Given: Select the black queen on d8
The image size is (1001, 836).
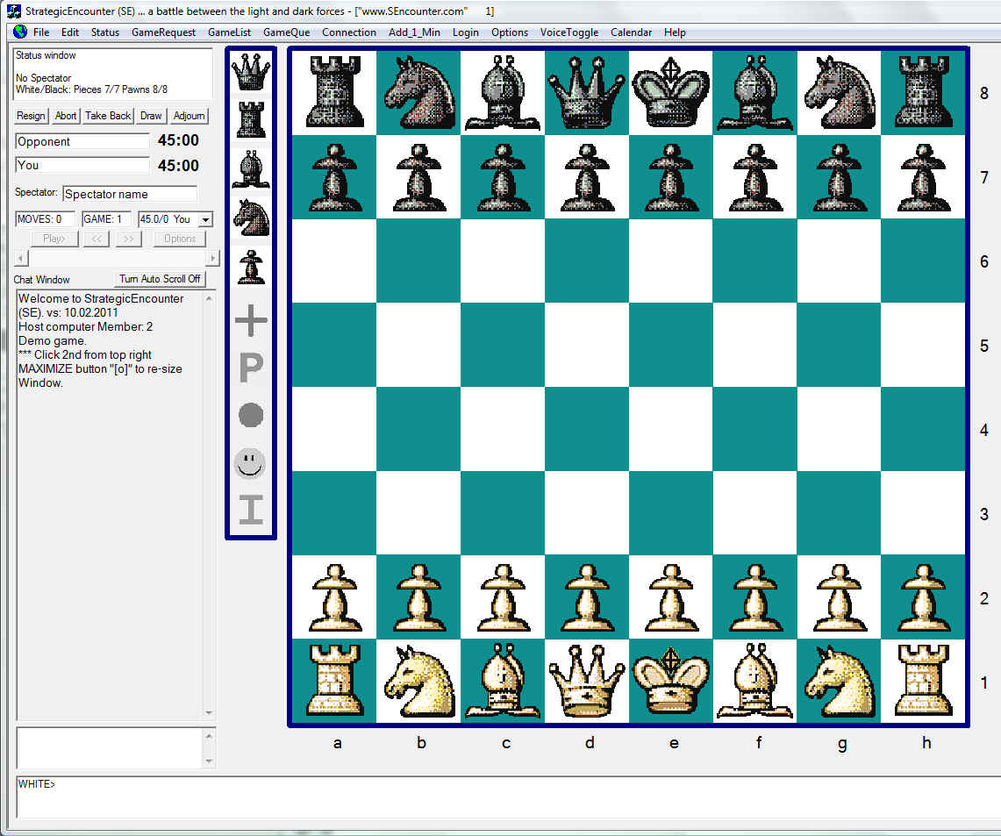Looking at the screenshot, I should [x=587, y=92].
